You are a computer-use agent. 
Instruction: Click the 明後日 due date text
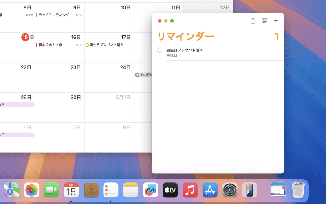[x=172, y=55]
